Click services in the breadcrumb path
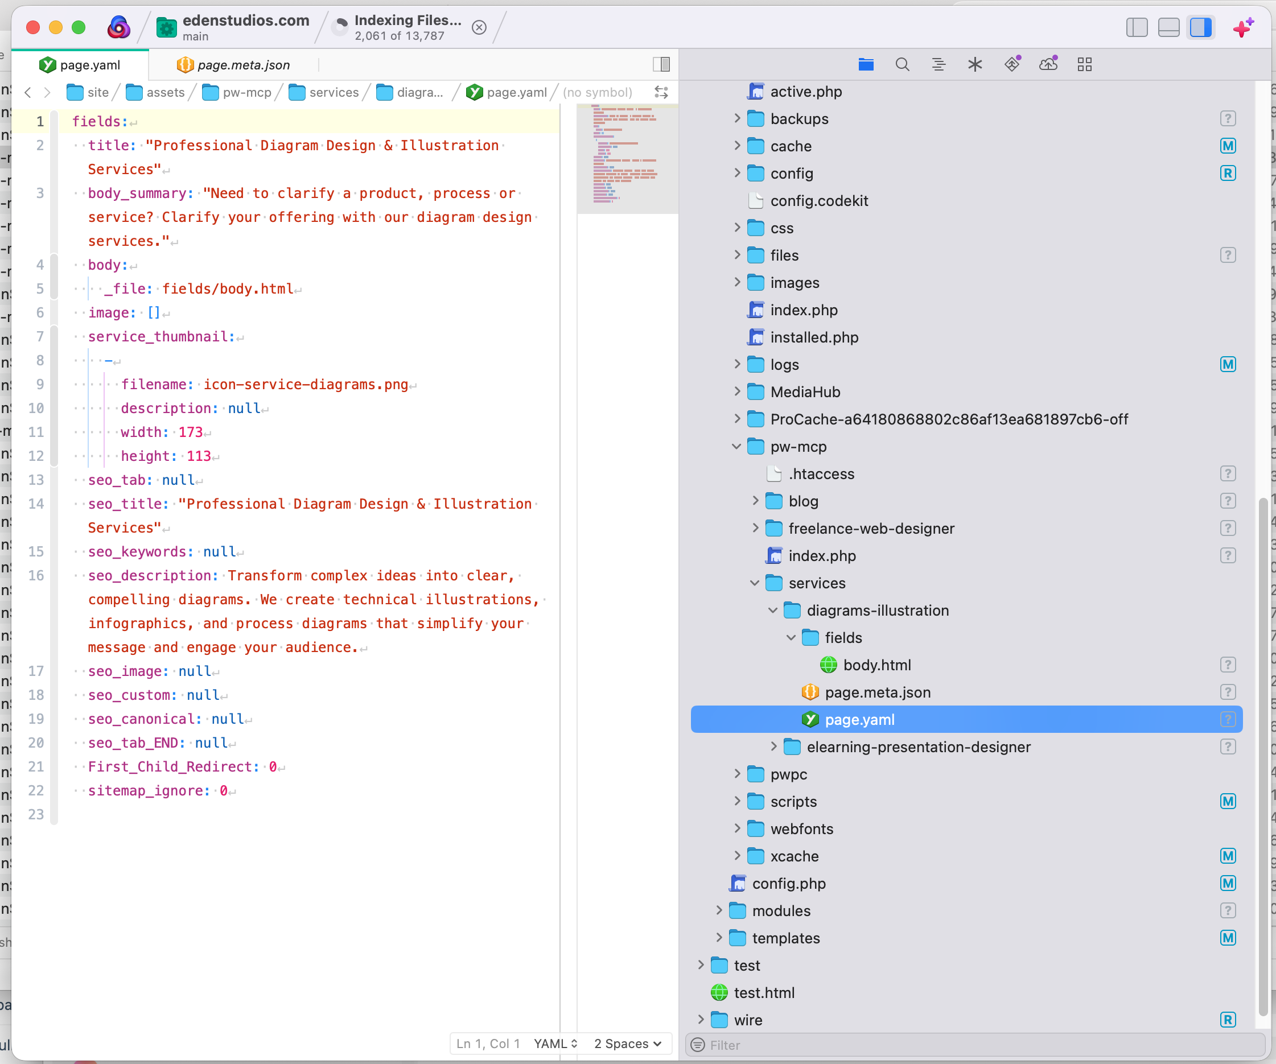The image size is (1276, 1064). coord(334,92)
